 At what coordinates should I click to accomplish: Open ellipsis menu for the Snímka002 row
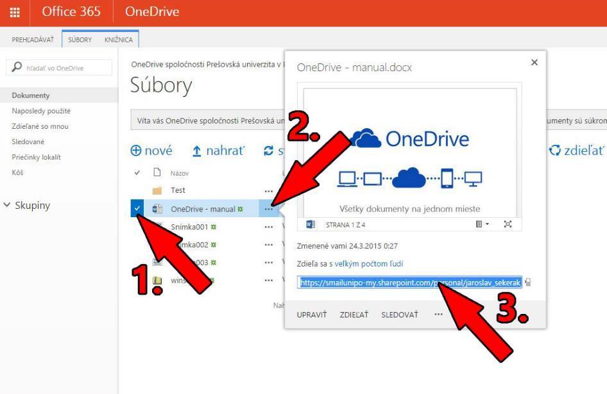tap(269, 245)
